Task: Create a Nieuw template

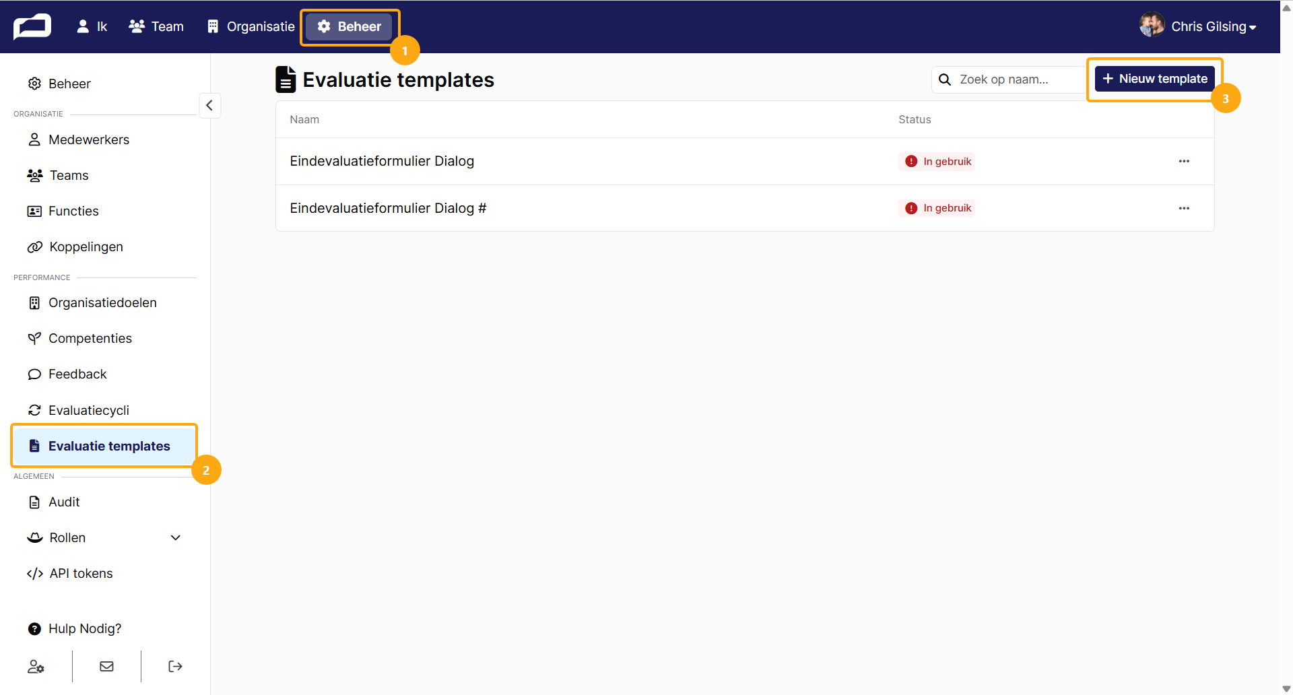Action: (x=1155, y=79)
